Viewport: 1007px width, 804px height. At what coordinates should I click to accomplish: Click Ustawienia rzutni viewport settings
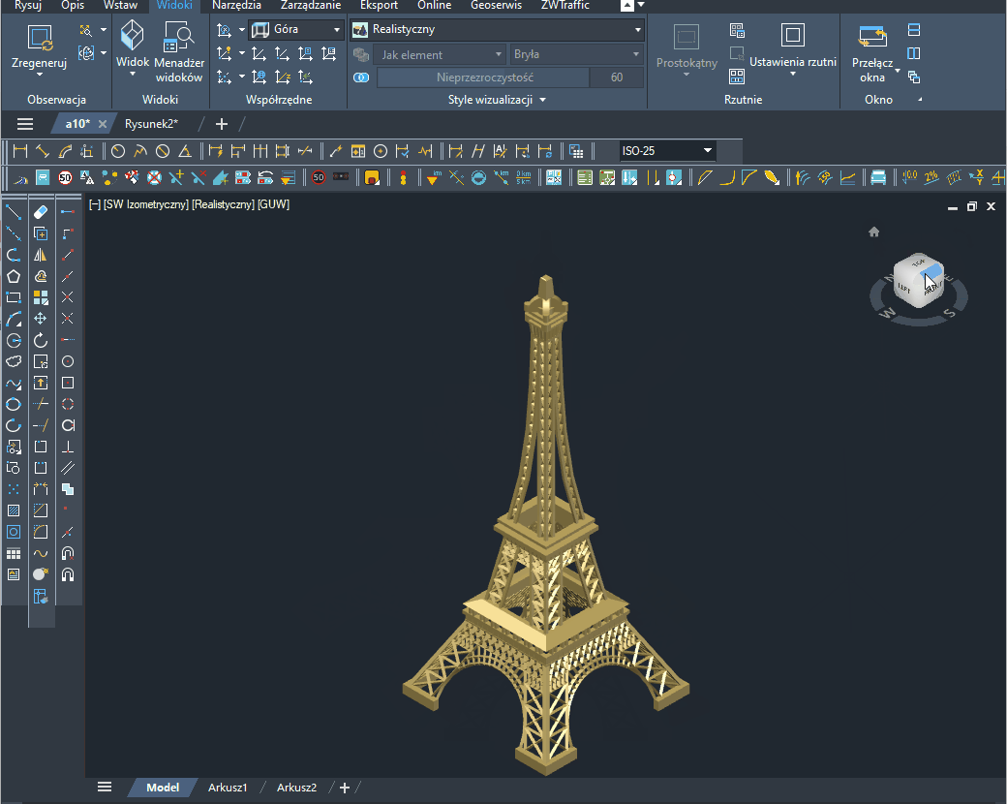click(792, 48)
